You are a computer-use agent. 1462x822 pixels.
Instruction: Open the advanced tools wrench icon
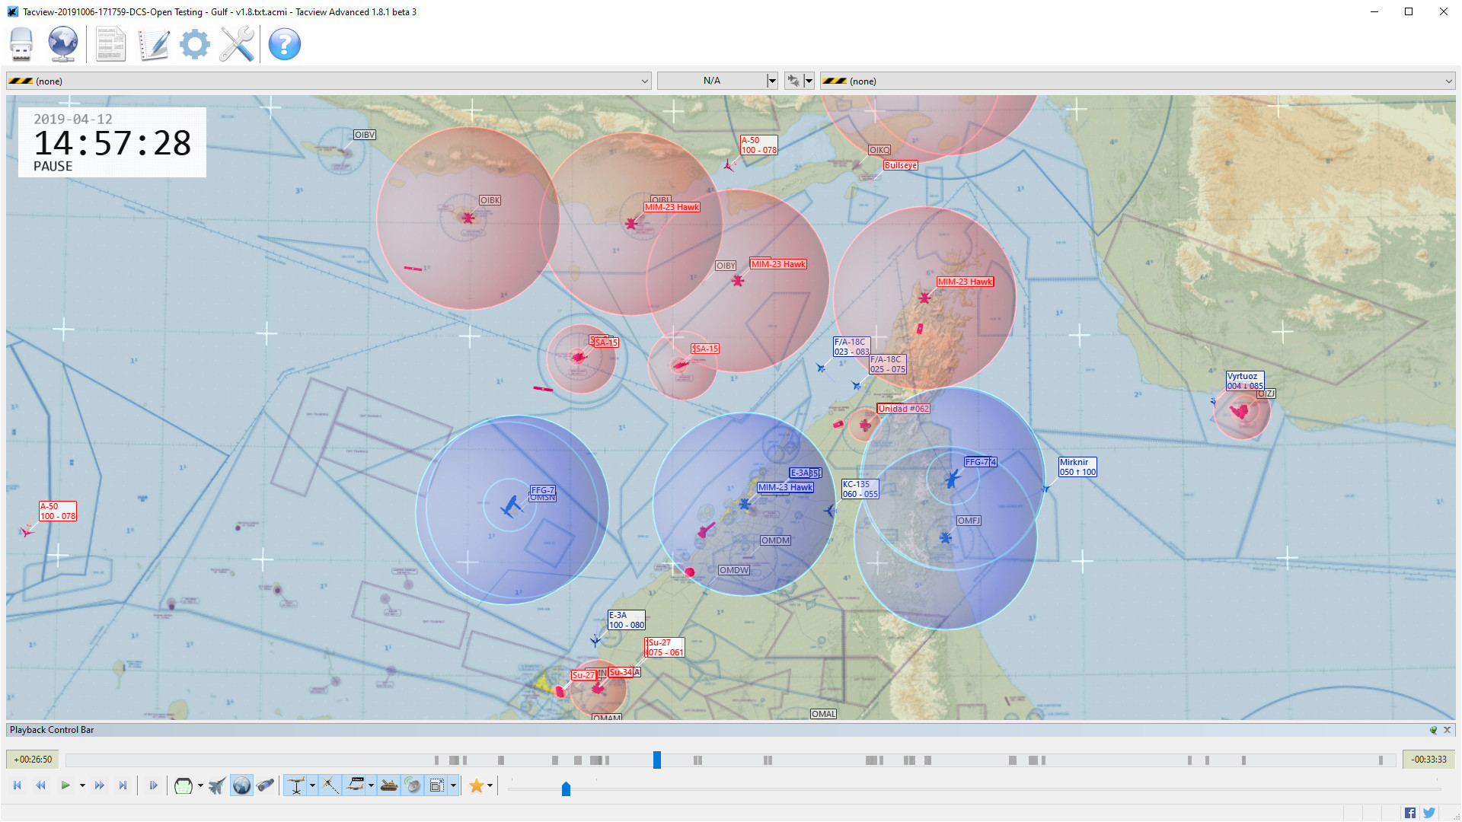[x=236, y=44]
